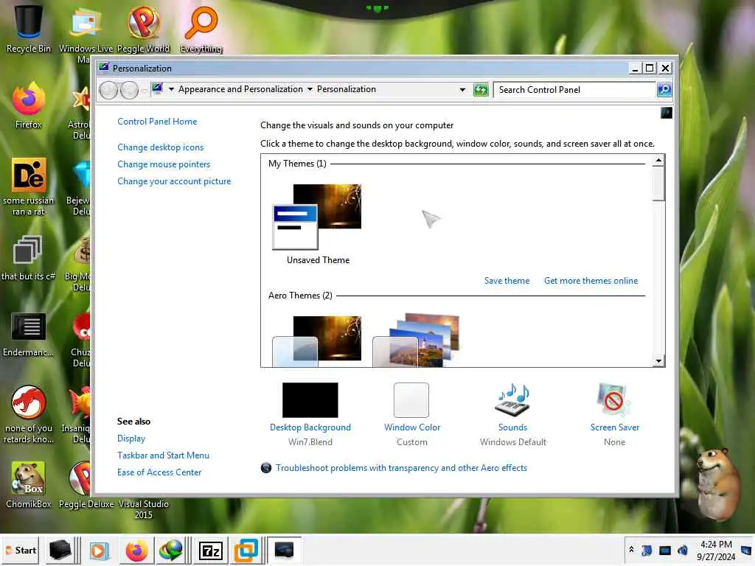Open the address bar history dropdown
This screenshot has height=566, width=755.
pos(462,90)
